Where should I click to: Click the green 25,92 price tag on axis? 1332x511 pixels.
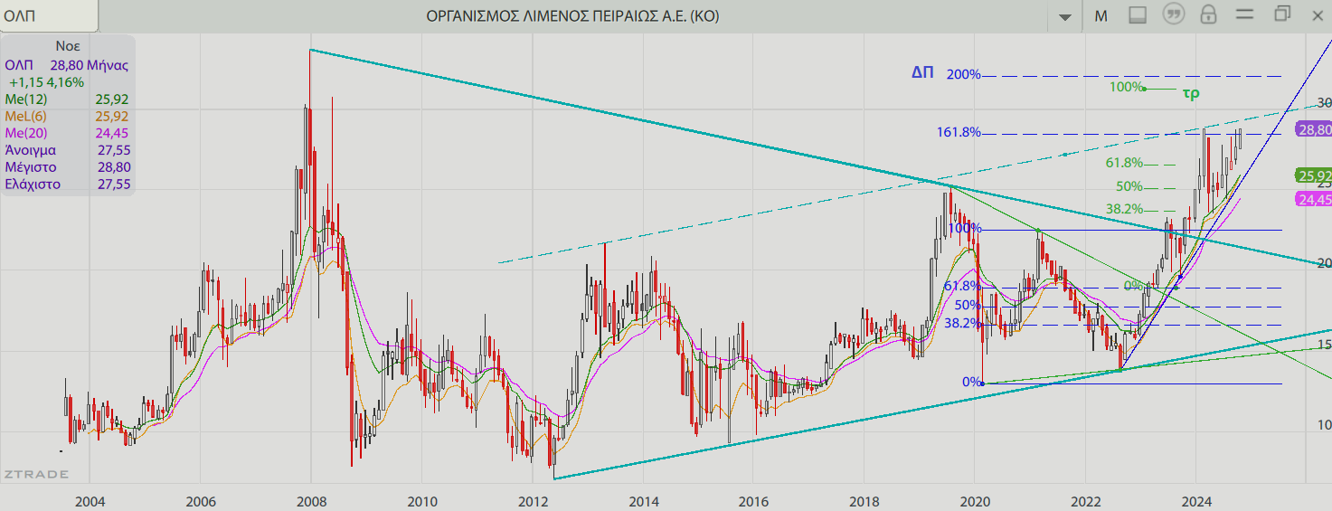(x=1314, y=176)
